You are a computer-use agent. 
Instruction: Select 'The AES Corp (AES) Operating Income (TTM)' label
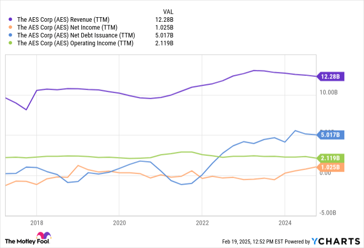pos(75,43)
